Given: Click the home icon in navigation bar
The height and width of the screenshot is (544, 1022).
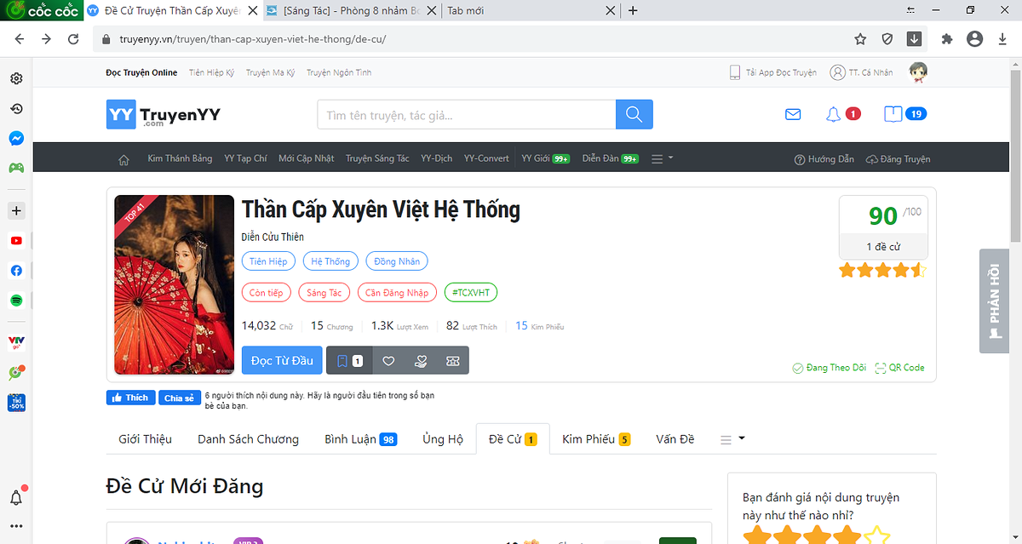Looking at the screenshot, I should pyautogui.click(x=124, y=159).
